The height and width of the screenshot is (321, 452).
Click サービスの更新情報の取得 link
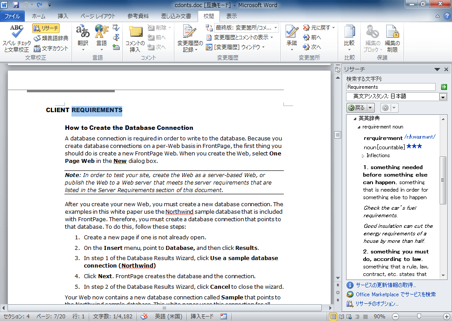tap(386, 285)
